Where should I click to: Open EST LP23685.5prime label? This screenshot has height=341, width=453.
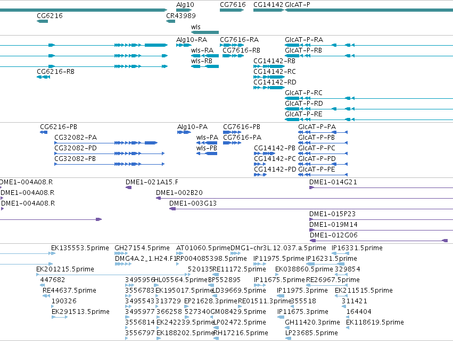coord(311,334)
